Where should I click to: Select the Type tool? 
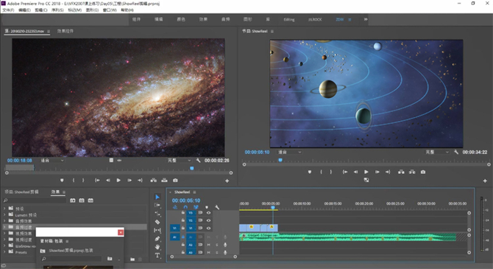157,256
